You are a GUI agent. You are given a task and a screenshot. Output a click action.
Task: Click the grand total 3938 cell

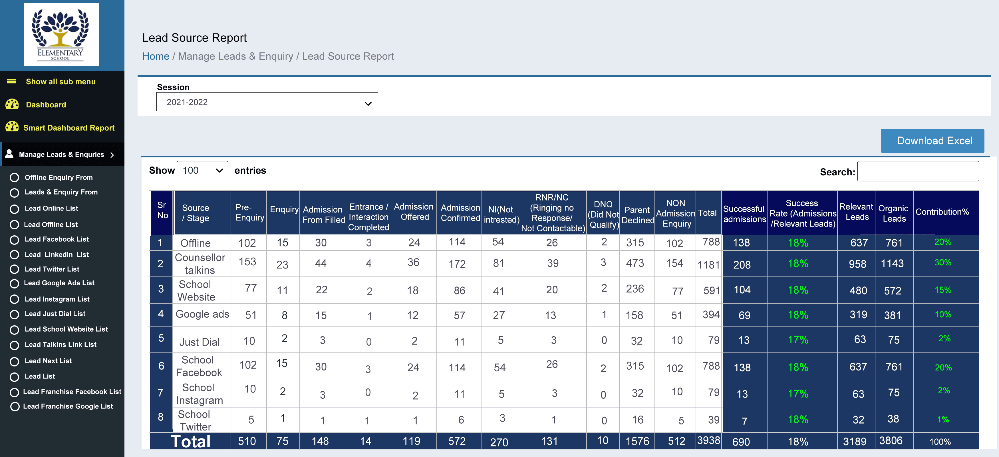(708, 441)
